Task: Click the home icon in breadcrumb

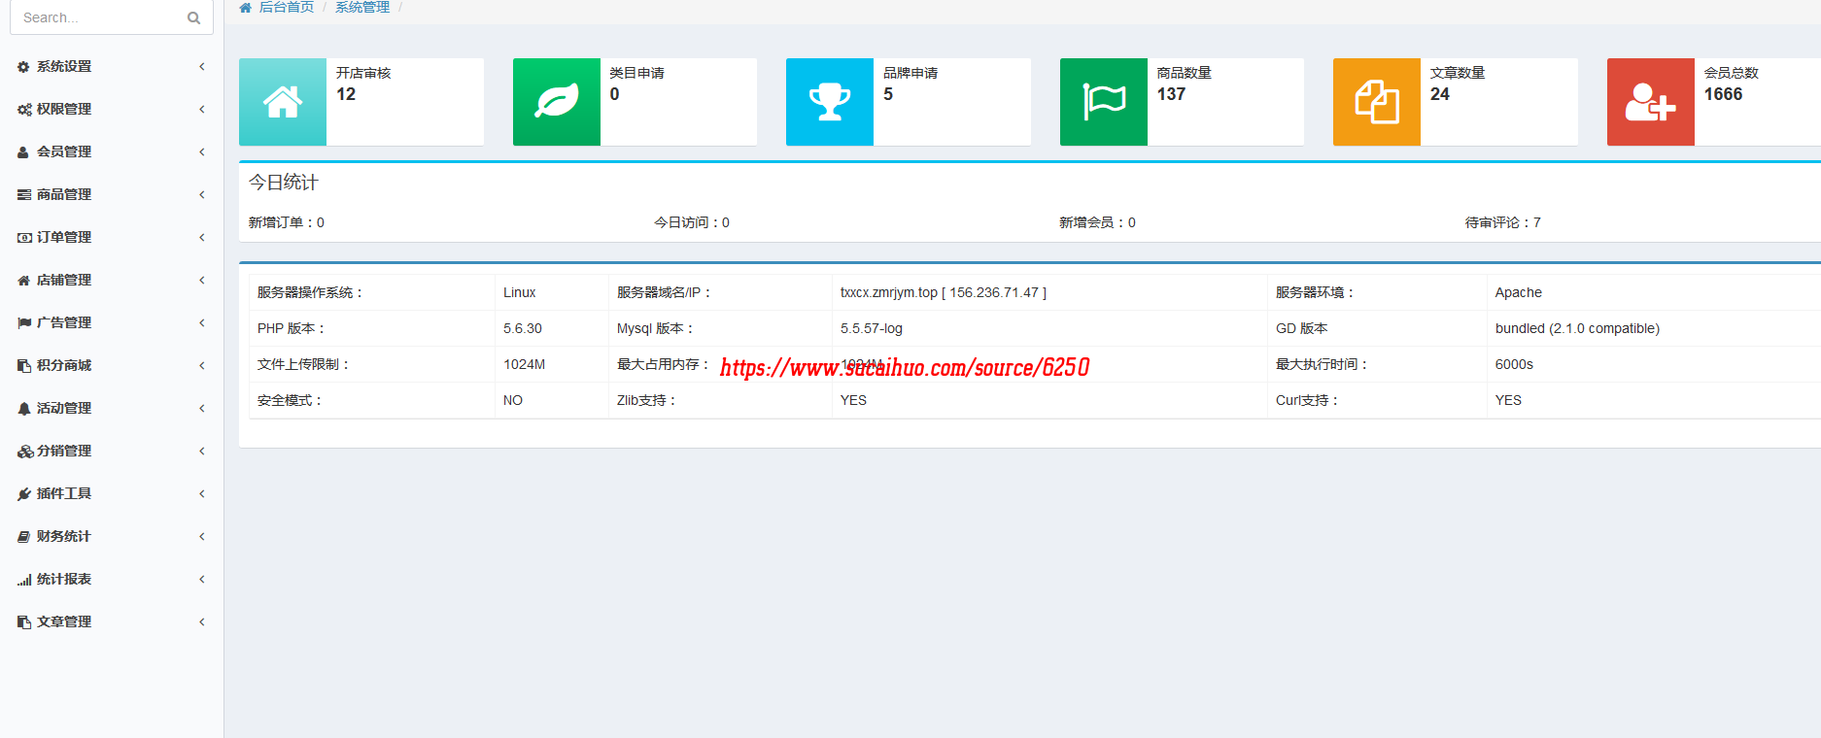Action: tap(246, 8)
